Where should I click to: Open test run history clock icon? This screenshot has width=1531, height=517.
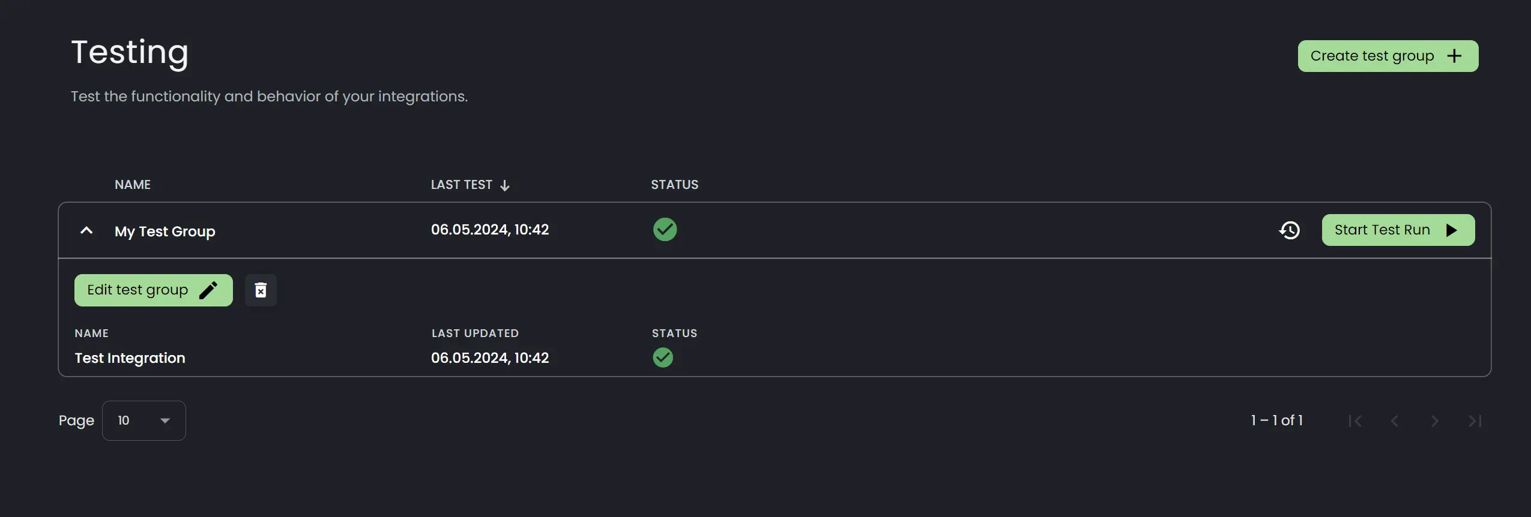(1290, 230)
